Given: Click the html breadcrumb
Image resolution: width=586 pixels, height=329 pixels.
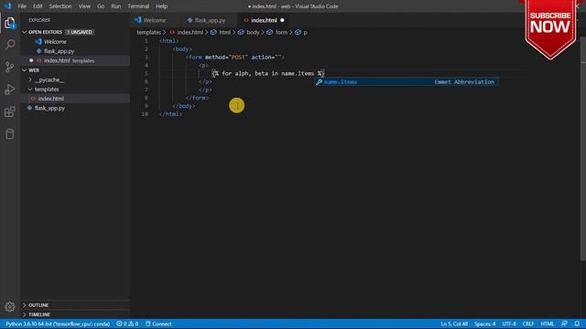Looking at the screenshot, I should coord(224,33).
